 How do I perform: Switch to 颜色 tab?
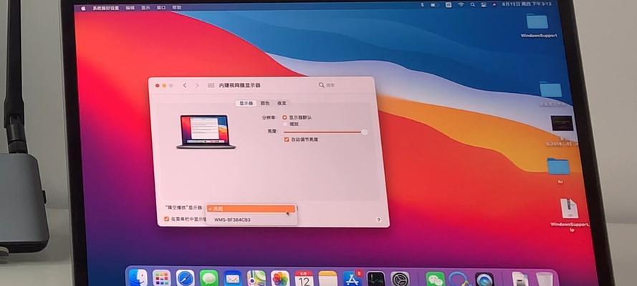click(x=265, y=103)
